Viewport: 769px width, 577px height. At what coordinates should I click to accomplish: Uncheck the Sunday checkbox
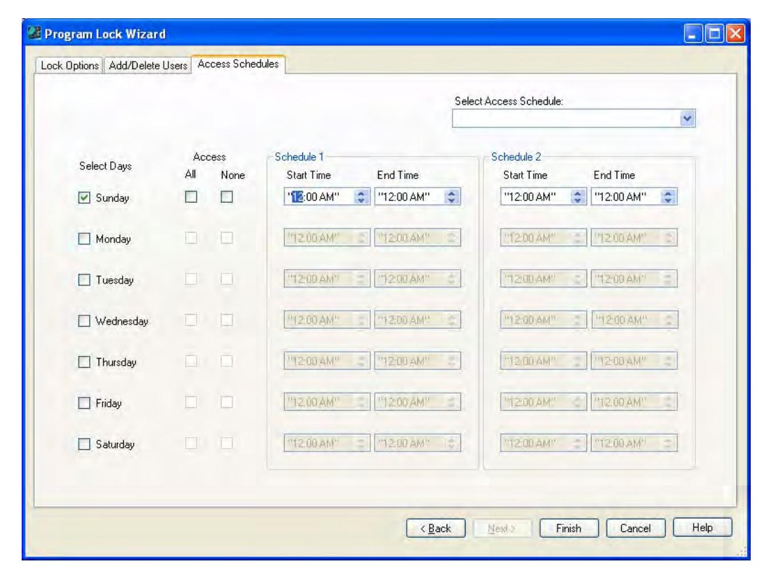(x=84, y=197)
